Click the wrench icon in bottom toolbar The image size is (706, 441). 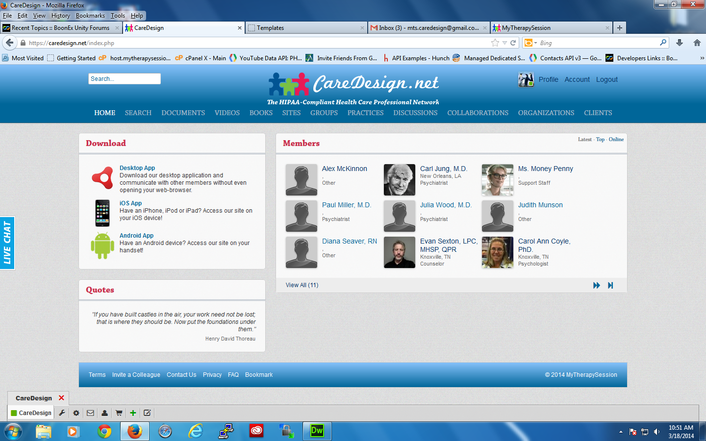click(x=62, y=413)
